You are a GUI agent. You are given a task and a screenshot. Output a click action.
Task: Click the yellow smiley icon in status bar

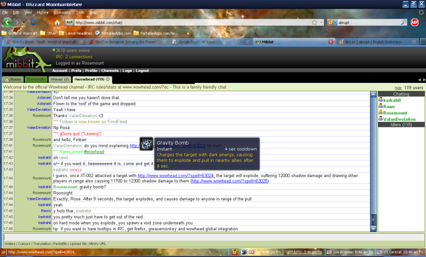234,252
